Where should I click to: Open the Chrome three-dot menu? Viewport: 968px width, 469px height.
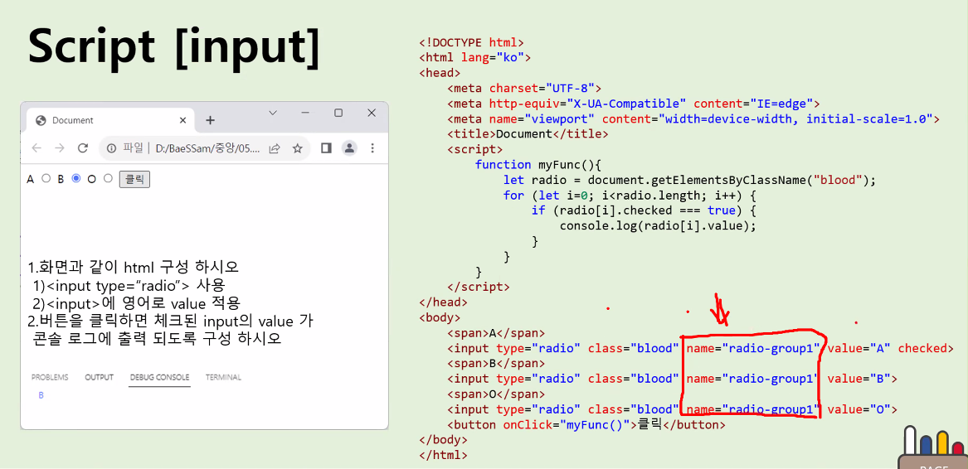click(x=372, y=148)
